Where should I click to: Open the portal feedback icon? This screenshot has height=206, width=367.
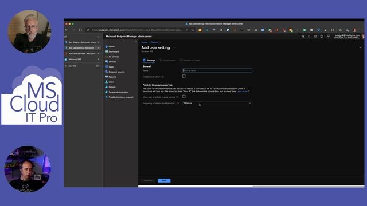point(328,37)
